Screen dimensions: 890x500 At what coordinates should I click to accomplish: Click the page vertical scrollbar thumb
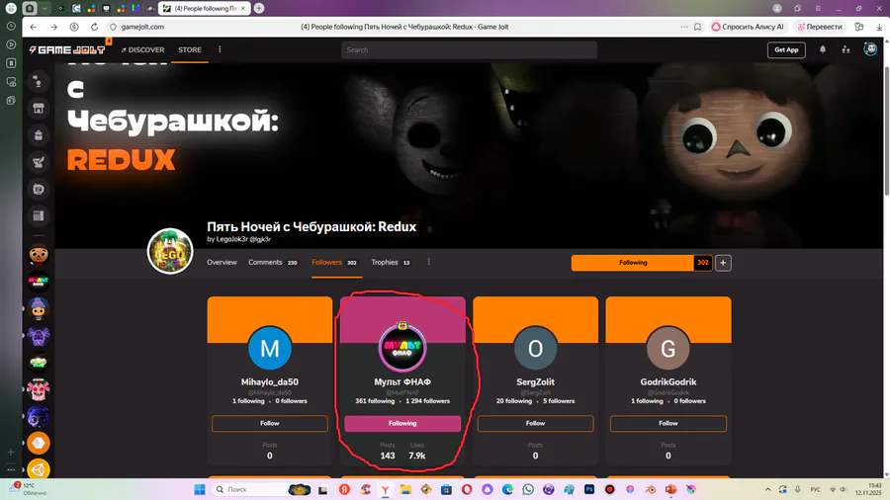point(886,130)
